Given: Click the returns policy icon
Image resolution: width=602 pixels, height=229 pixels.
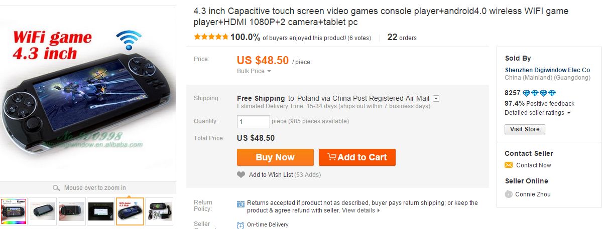Looking at the screenshot, I should tap(241, 204).
